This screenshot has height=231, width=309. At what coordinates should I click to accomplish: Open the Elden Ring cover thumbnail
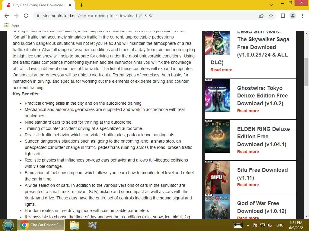point(217,136)
